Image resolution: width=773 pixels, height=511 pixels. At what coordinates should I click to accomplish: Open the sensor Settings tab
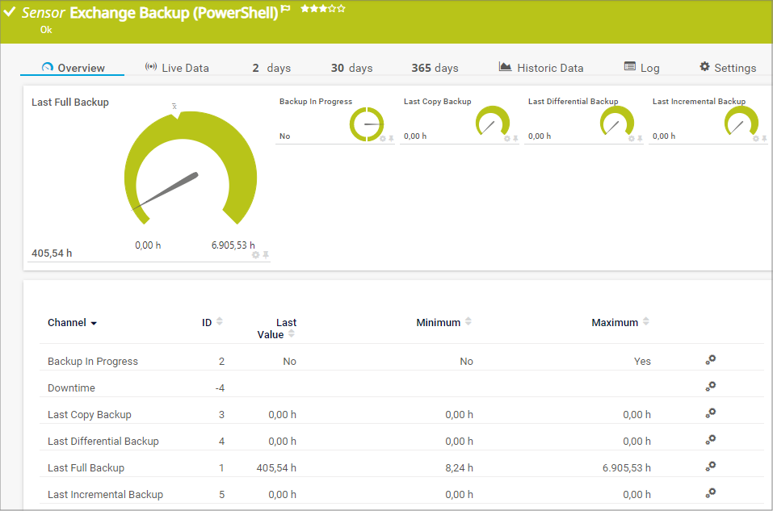point(727,68)
